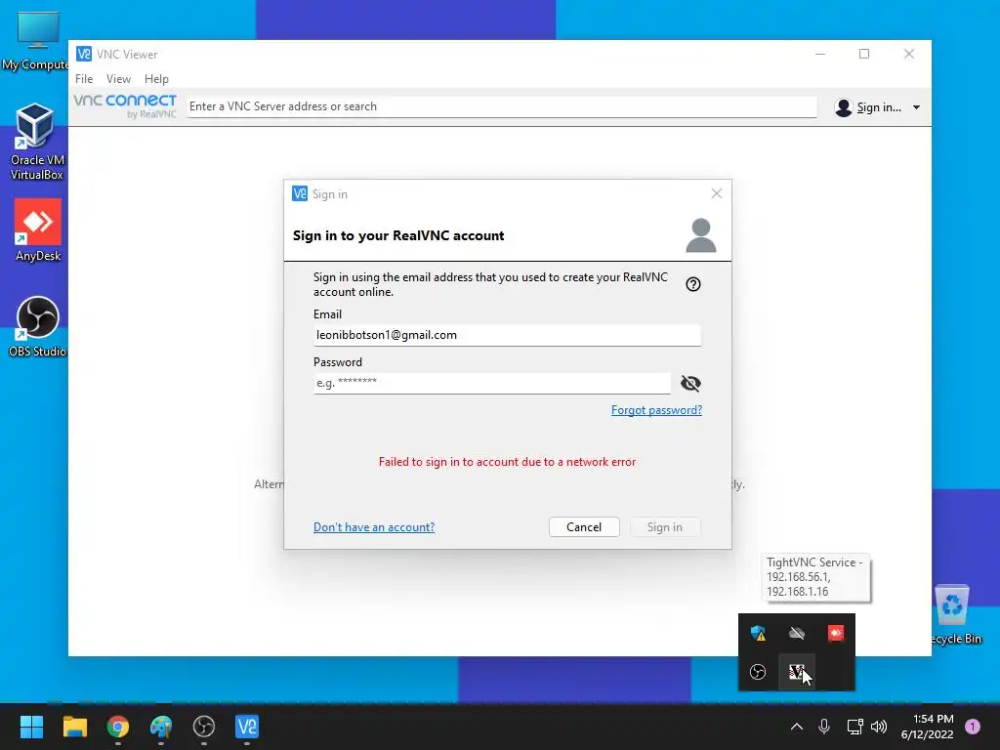Click the OBS Studio tray icon

click(x=758, y=672)
